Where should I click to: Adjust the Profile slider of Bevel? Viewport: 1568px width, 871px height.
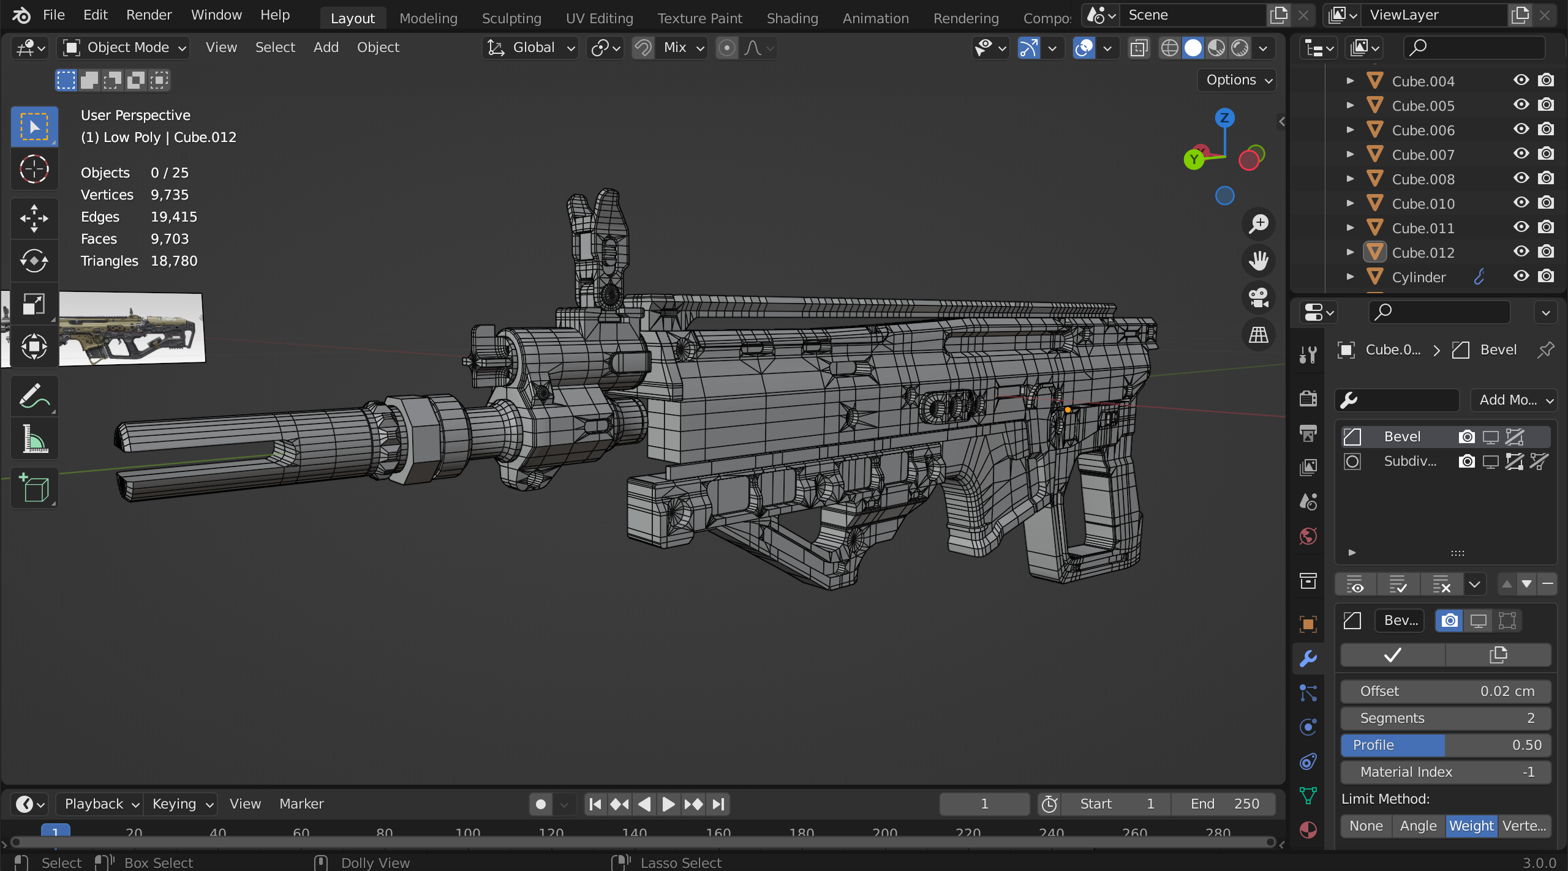coord(1445,745)
